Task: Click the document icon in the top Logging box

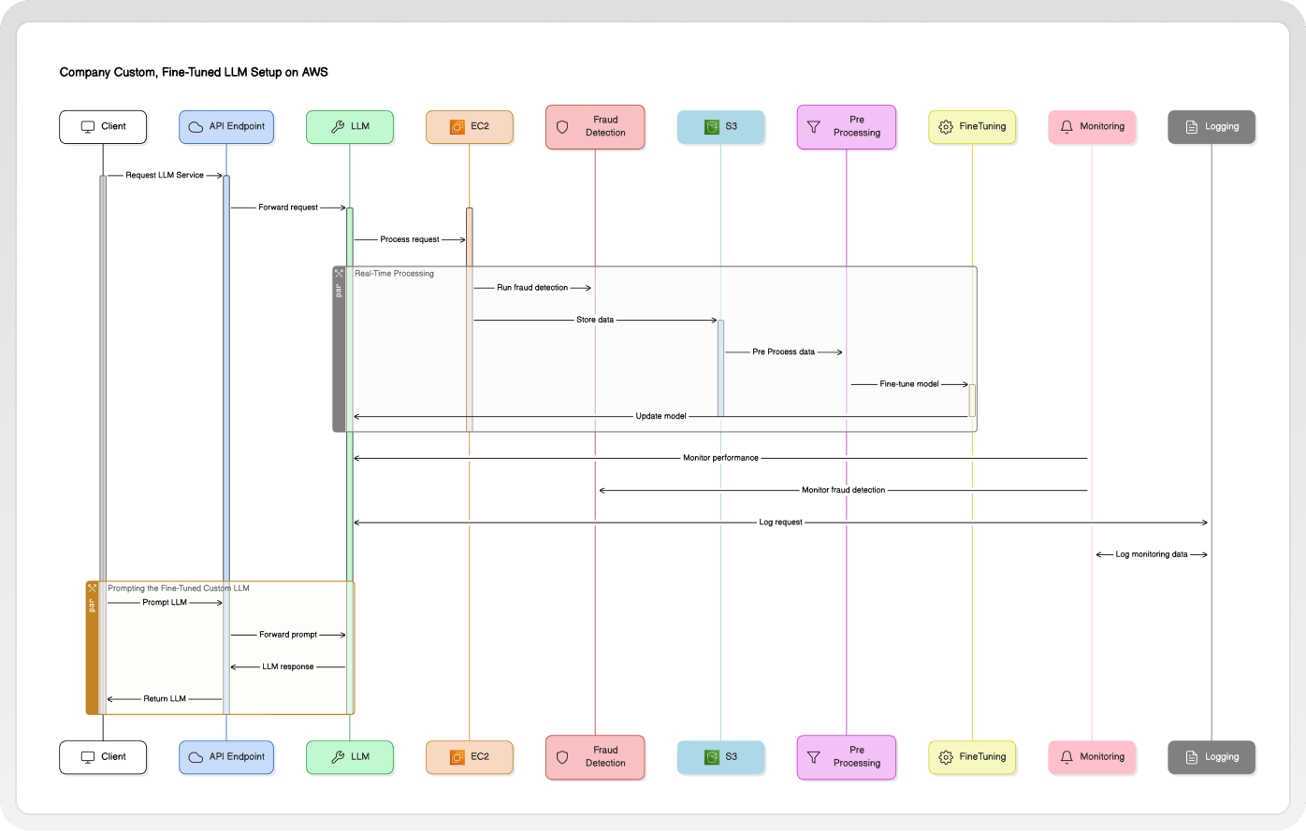Action: 1192,127
